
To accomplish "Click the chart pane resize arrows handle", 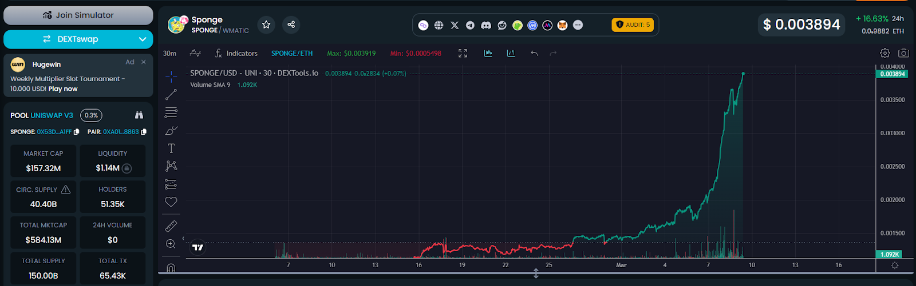I will point(536,273).
